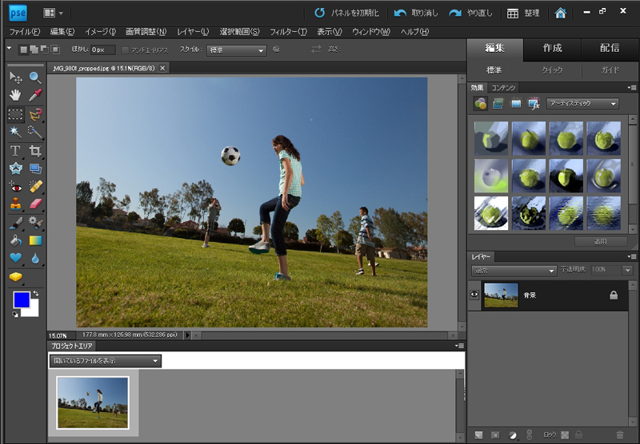
Task: Choose the Horizontal Type tool
Action: pyautogui.click(x=15, y=151)
